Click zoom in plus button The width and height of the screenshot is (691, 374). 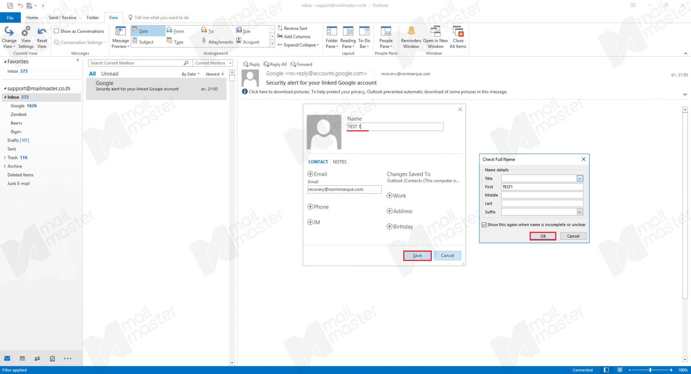[x=671, y=370]
